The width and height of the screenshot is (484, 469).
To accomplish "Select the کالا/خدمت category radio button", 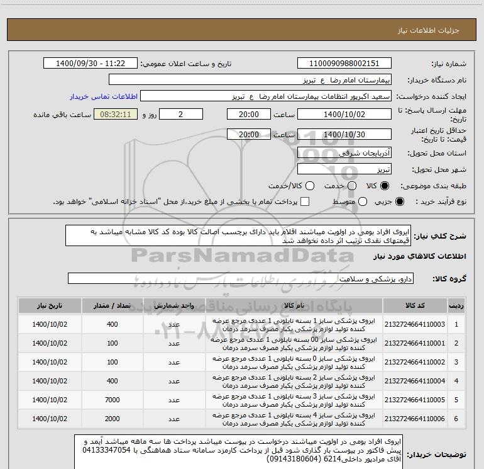I will pyautogui.click(x=310, y=186).
